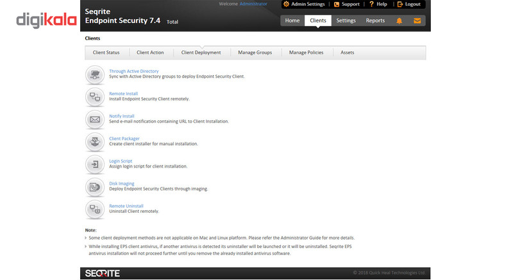Select the Manage Policies sub-tab
513x280 pixels.
click(x=306, y=52)
